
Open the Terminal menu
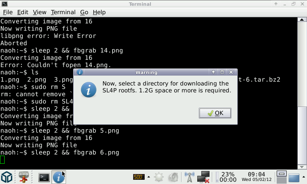tap(63, 12)
